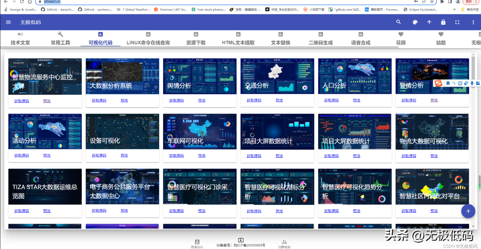Preview the 物流大数据可视化 template
The image size is (481, 249).
434,156
